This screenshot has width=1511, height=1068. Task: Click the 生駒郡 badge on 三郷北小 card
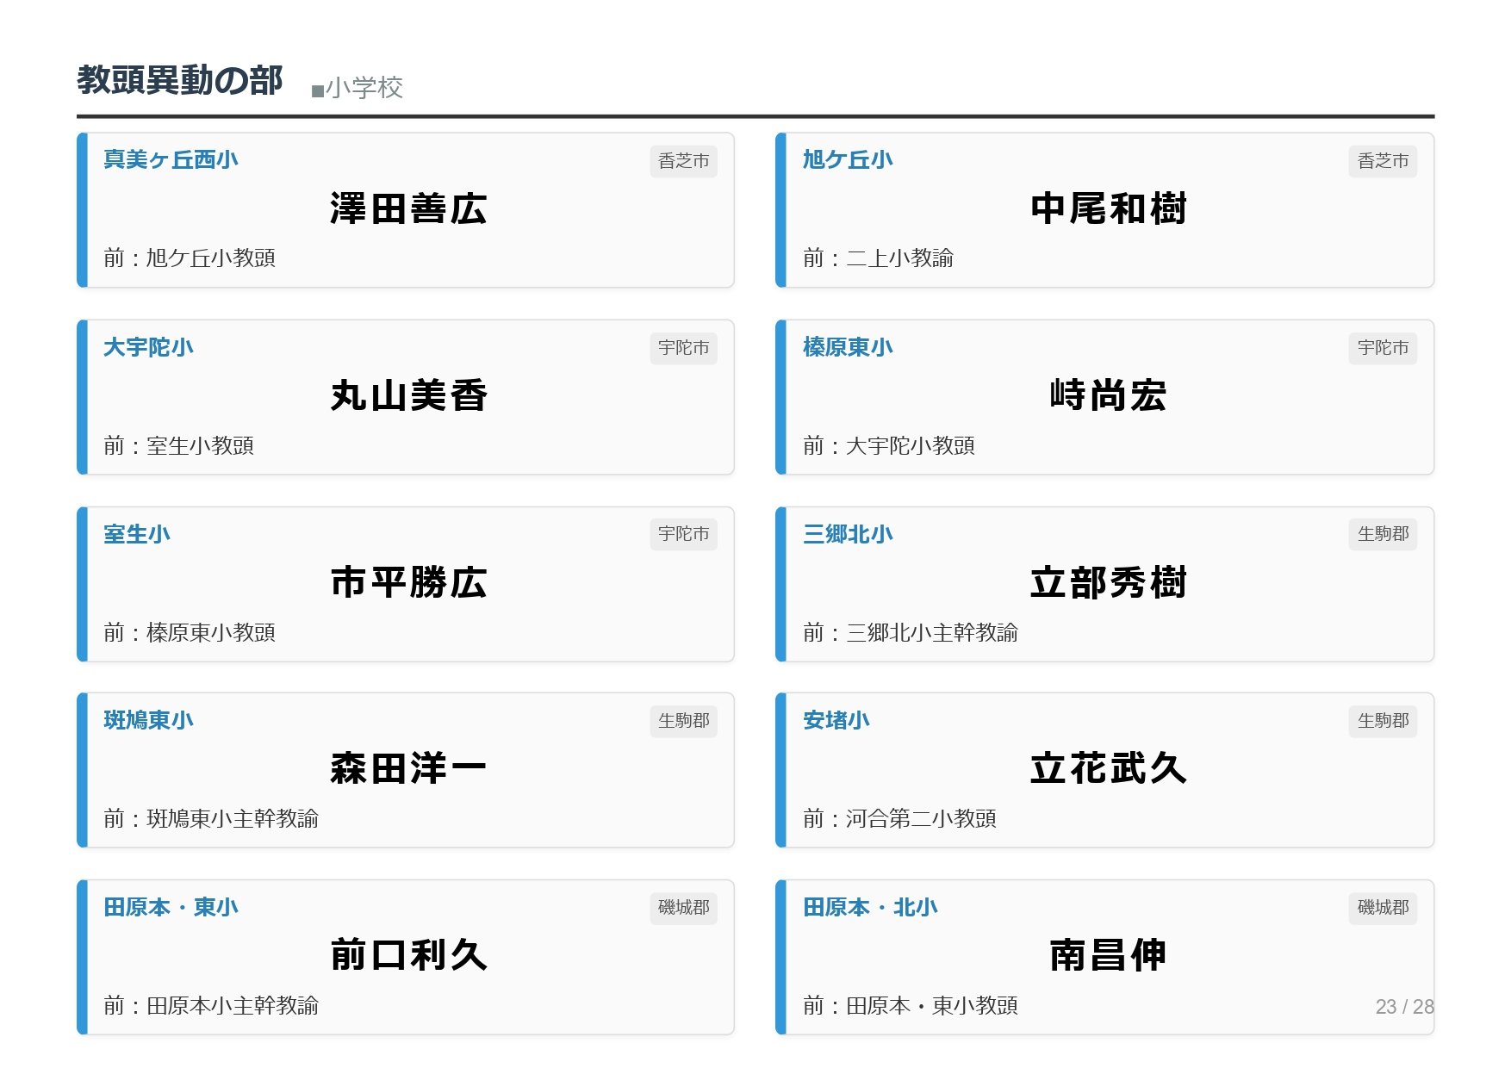tap(1382, 534)
